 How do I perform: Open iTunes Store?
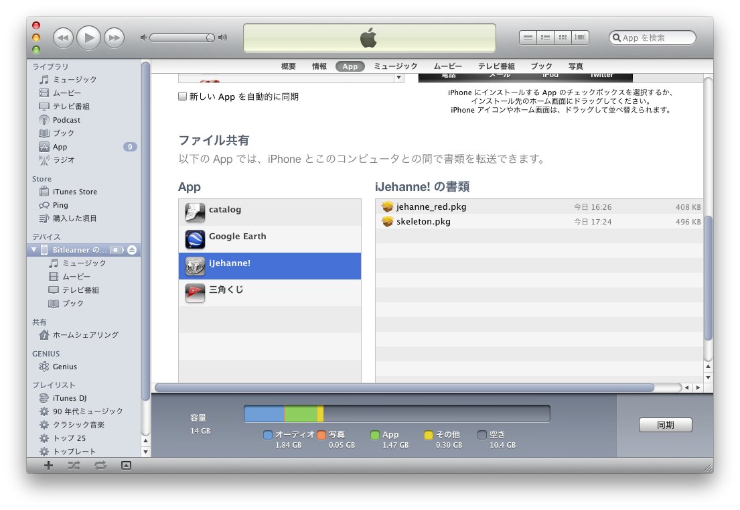pos(74,192)
